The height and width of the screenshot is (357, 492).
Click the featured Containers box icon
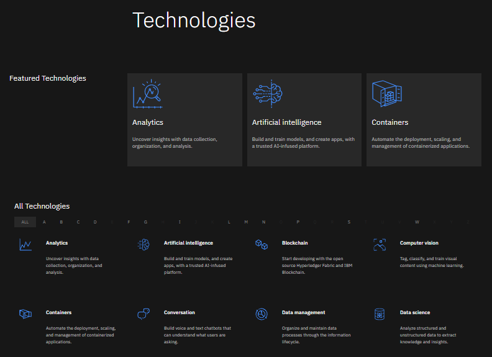[x=387, y=94]
